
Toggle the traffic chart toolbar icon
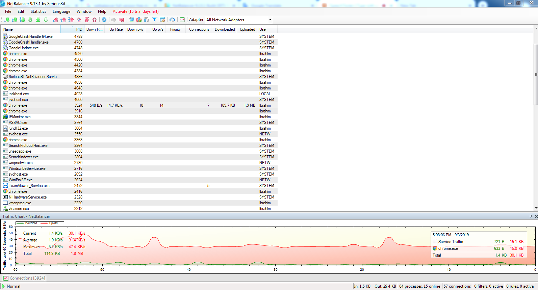tap(182, 20)
